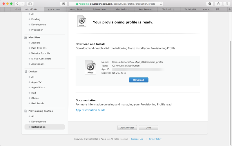The height and width of the screenshot is (146, 232).
Task: Open the 'Technical No...' browser tab
Action: point(192,9)
